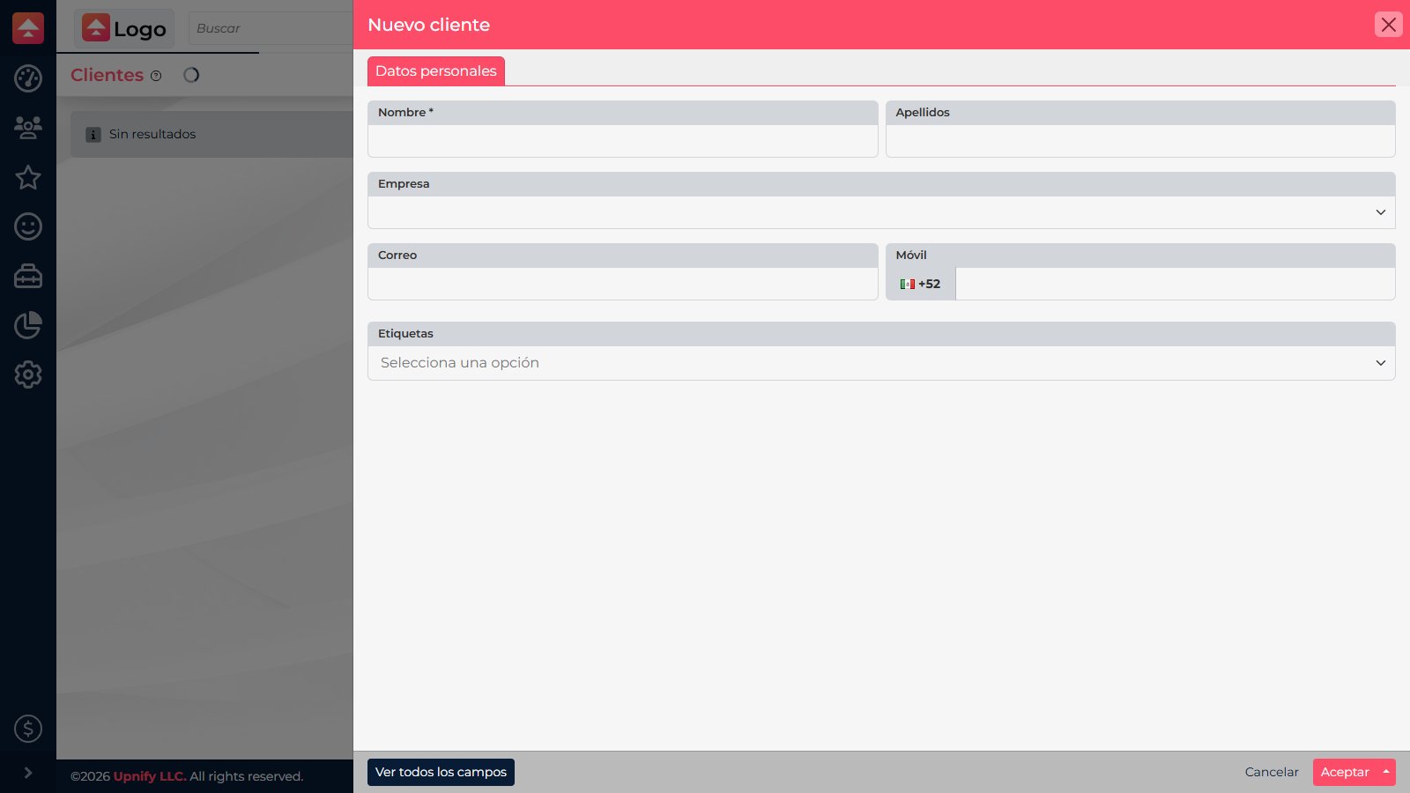Click the Buscar search field
1410x793 pixels.
point(271,28)
